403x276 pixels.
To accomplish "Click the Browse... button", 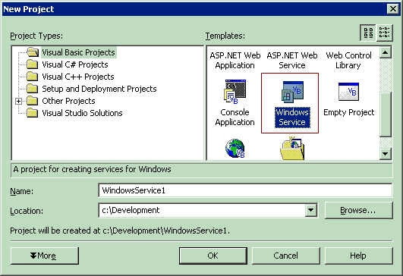I will coord(358,210).
